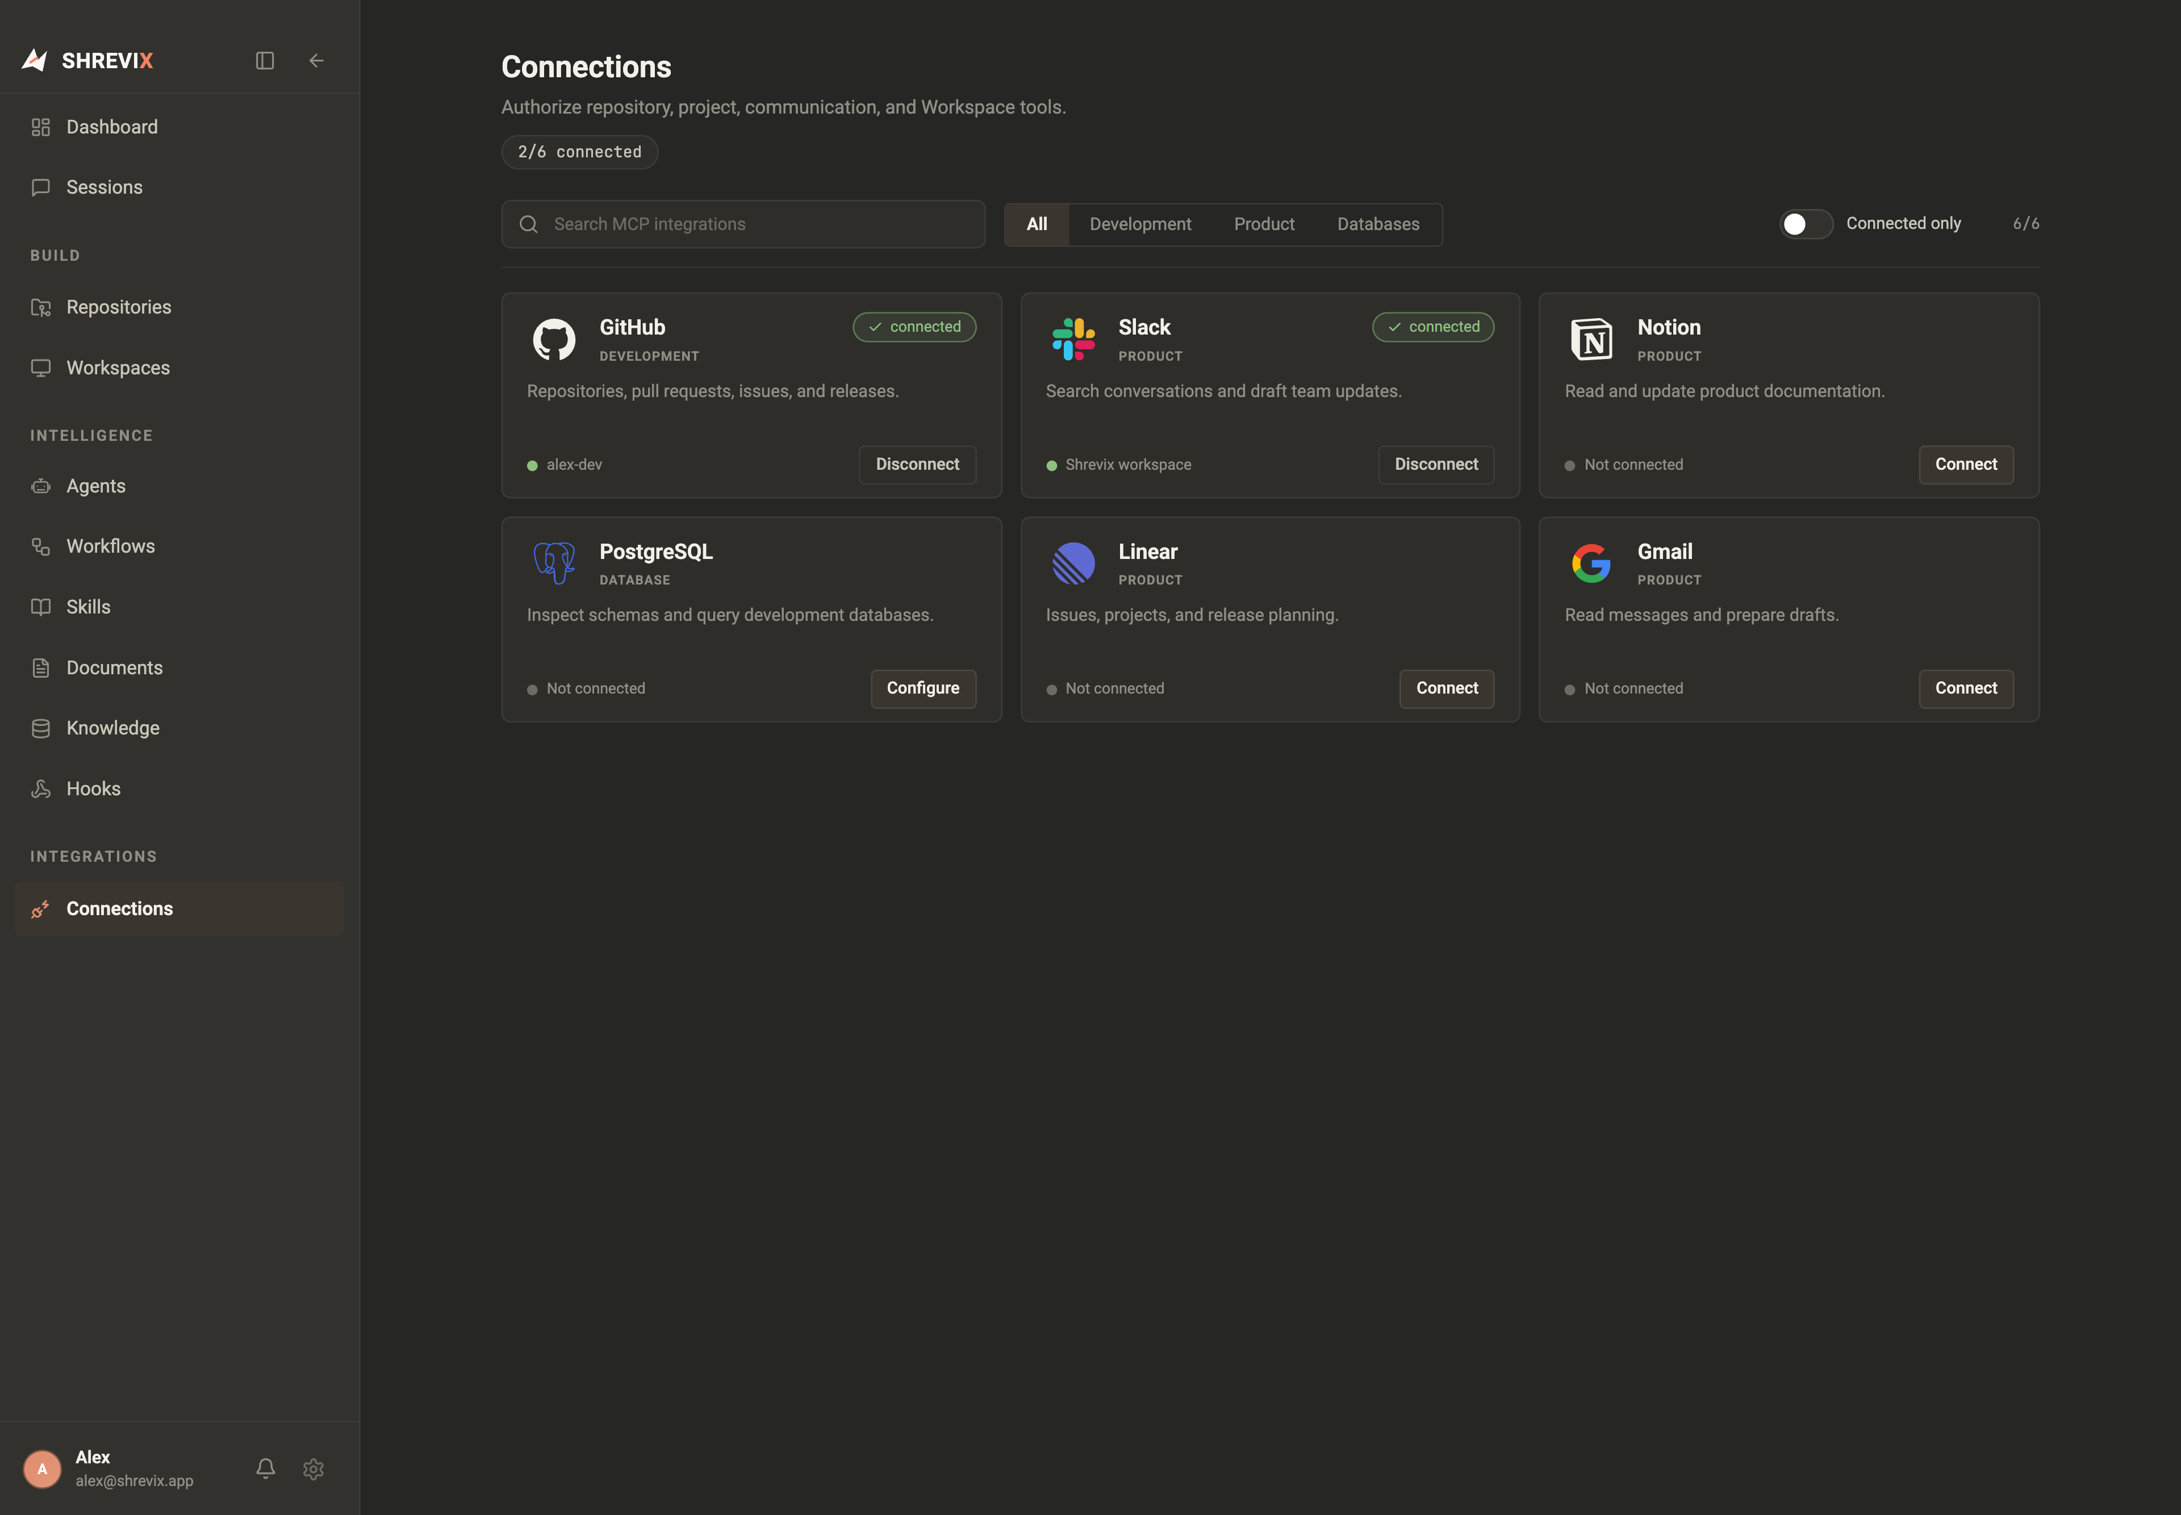Enable the Connected only toggle

[1805, 224]
